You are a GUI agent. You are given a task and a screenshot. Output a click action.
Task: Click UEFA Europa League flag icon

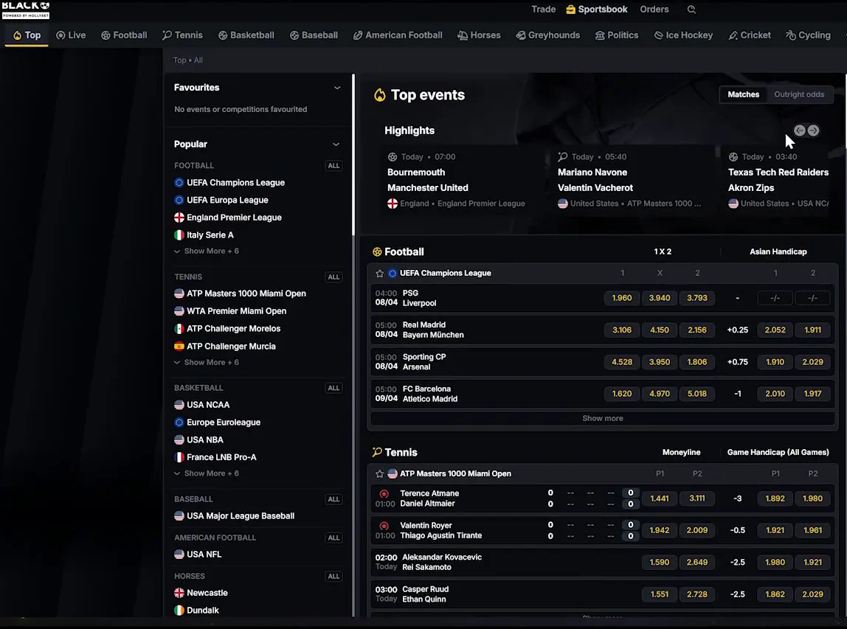(179, 200)
